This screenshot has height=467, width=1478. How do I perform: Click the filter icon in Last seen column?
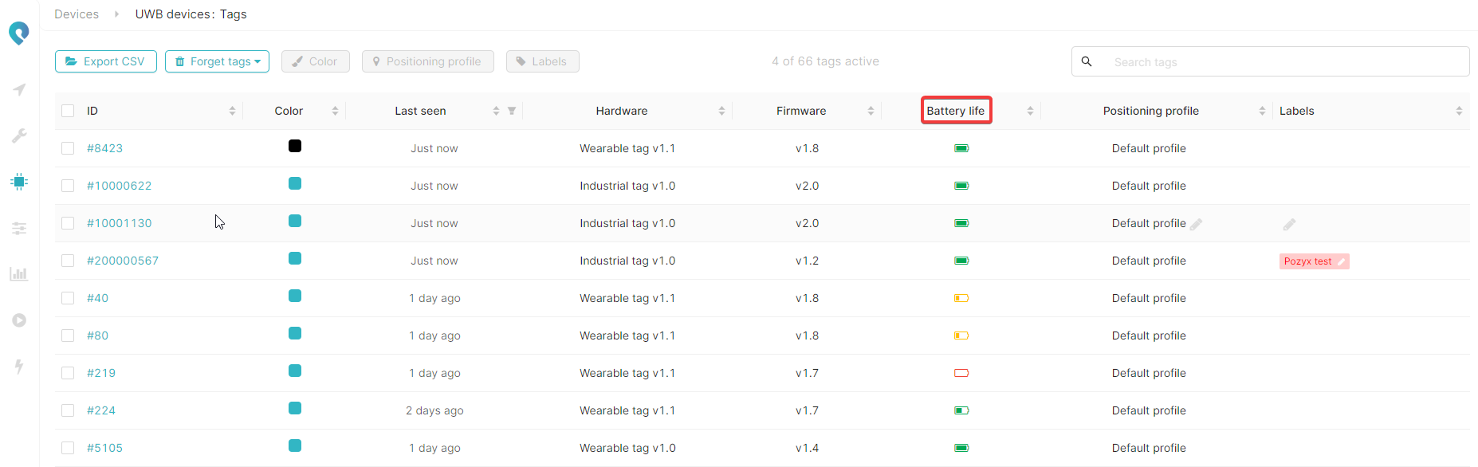pos(512,111)
